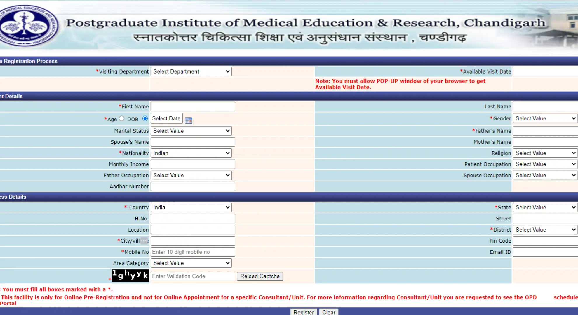
Task: Click the Register button
Action: click(304, 312)
